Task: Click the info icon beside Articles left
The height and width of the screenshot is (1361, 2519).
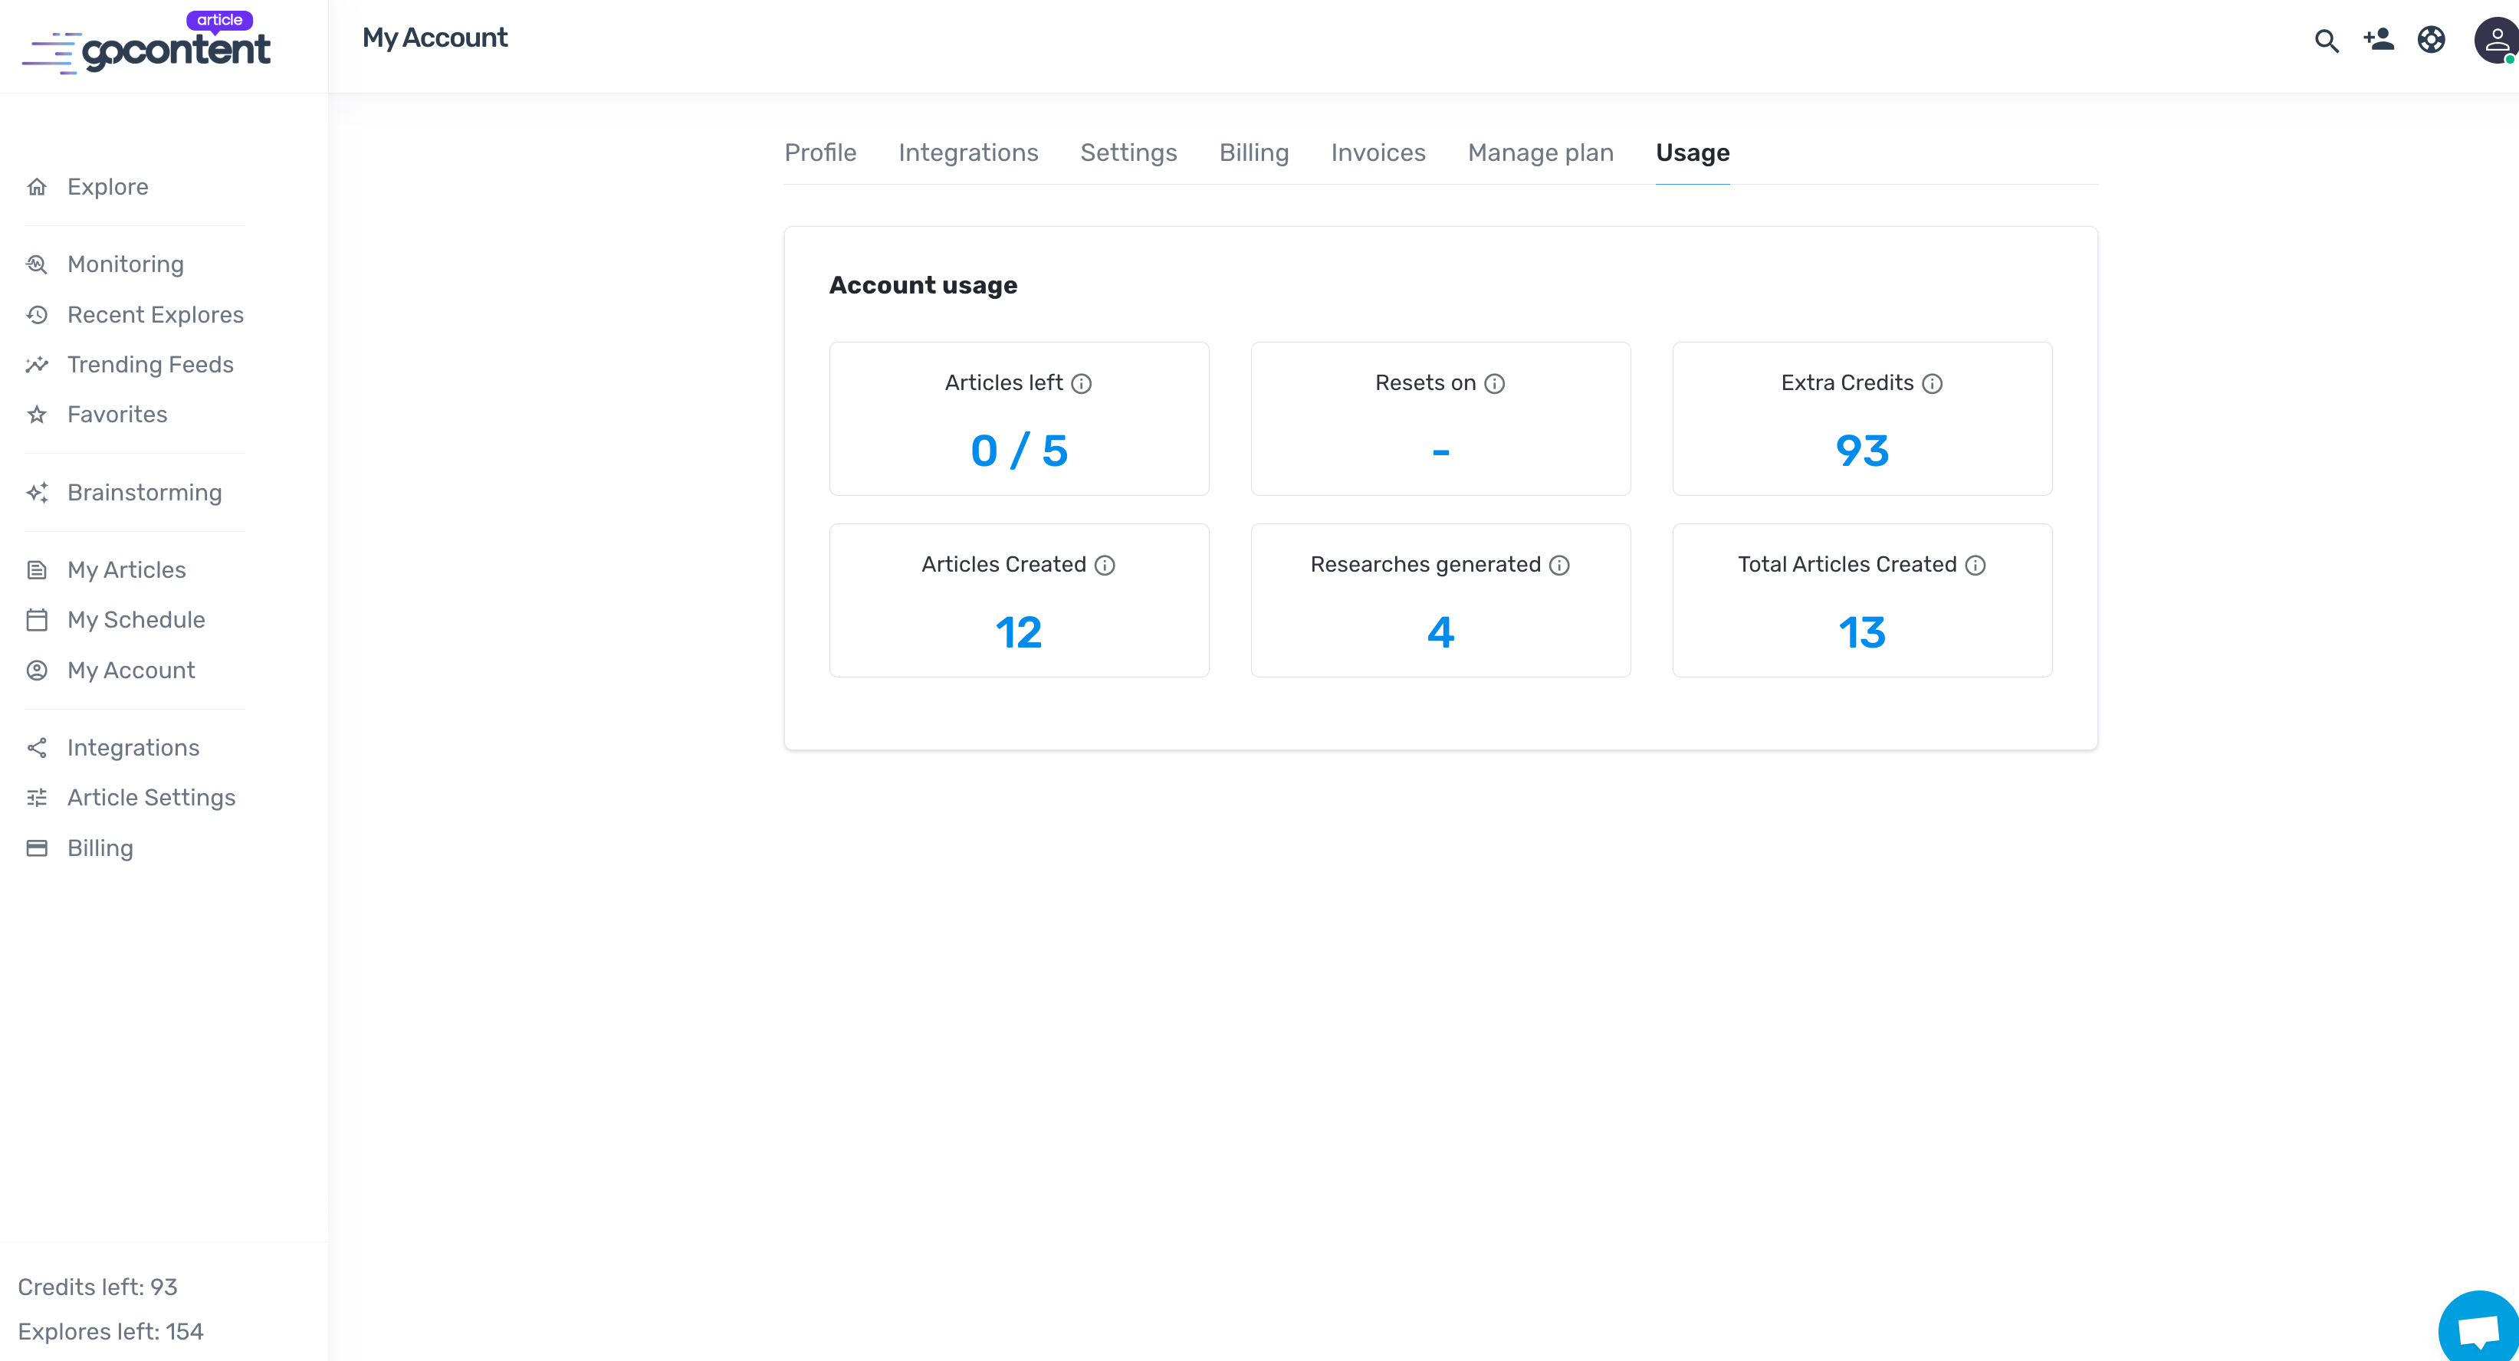Action: 1082,383
